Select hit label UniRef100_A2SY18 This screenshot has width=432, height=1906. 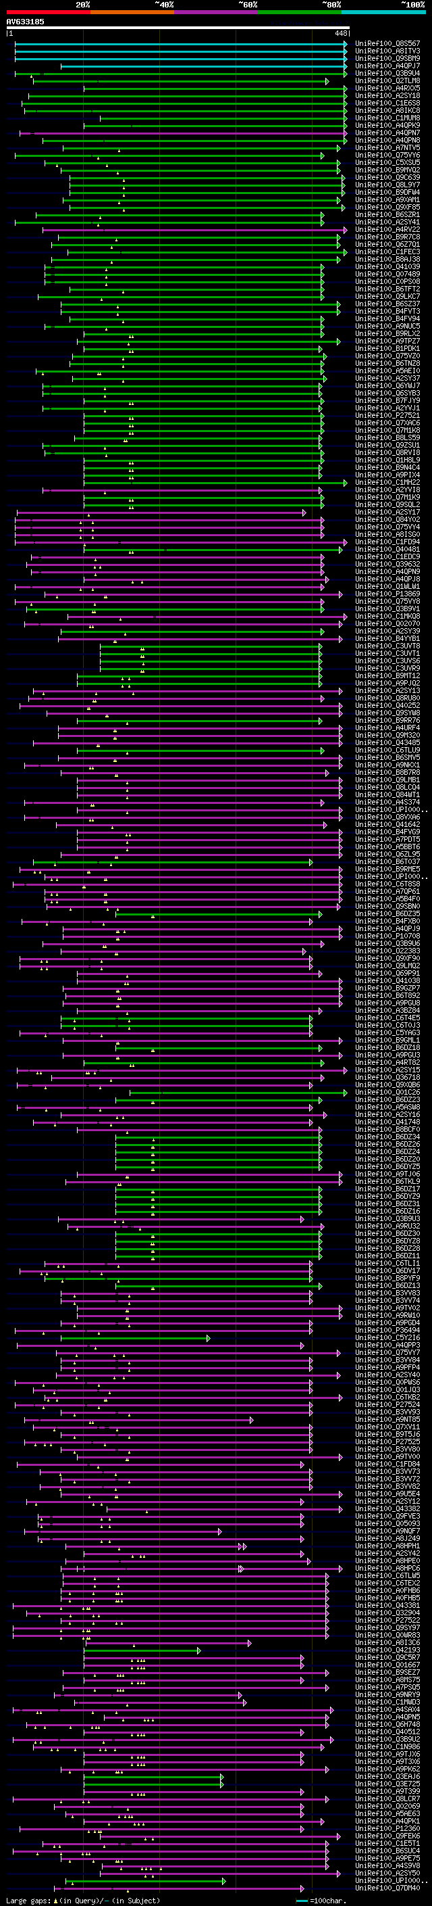pos(387,95)
